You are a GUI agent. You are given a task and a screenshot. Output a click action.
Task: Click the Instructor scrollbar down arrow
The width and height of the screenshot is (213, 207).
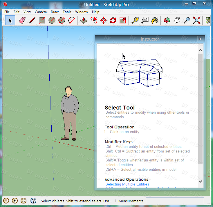tap(200, 181)
